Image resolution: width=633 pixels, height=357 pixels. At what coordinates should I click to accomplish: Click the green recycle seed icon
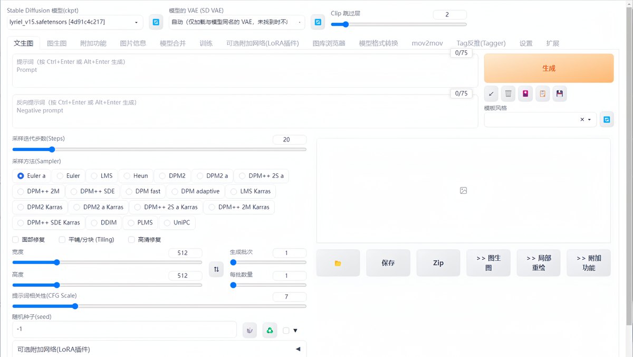pyautogui.click(x=270, y=330)
